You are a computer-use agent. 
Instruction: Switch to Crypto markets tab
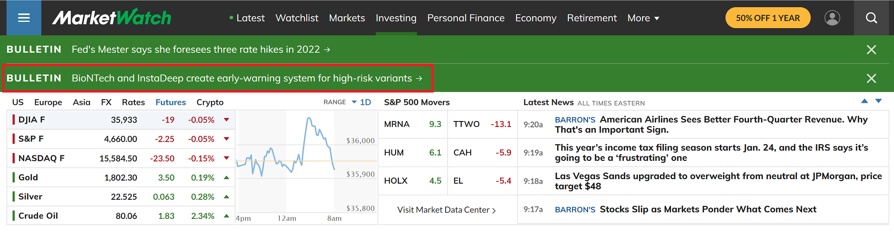pyautogui.click(x=210, y=102)
